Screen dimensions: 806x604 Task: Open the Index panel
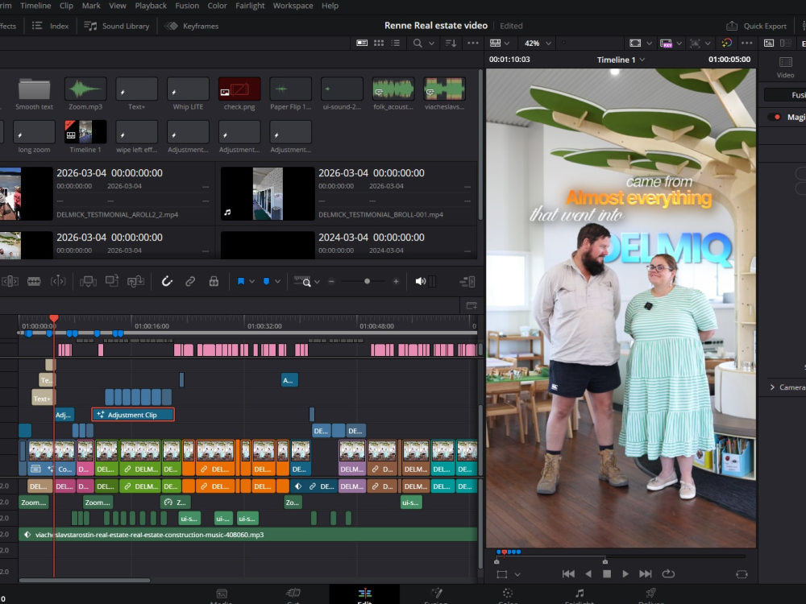50,26
